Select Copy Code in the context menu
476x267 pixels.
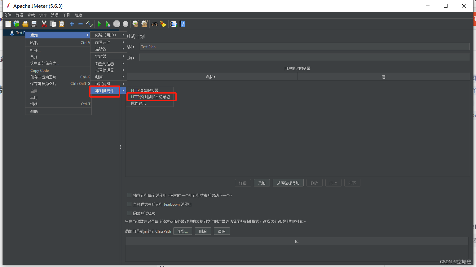(58, 71)
